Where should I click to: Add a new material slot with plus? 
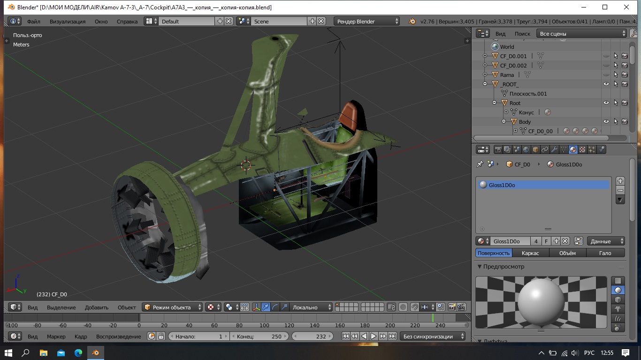click(x=620, y=181)
